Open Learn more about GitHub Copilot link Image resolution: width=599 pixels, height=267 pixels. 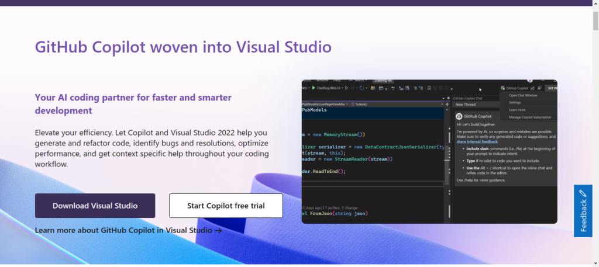128,230
